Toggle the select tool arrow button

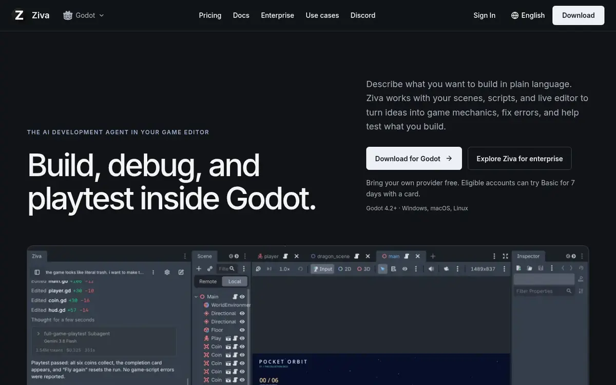382,269
